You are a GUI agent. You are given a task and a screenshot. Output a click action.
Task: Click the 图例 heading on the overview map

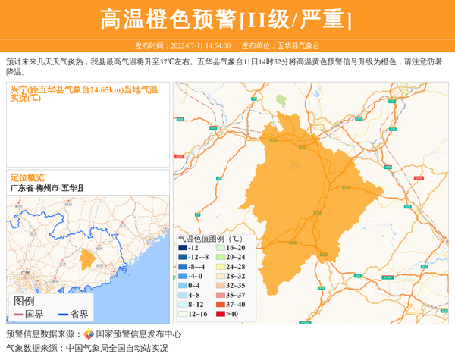pyautogui.click(x=24, y=301)
